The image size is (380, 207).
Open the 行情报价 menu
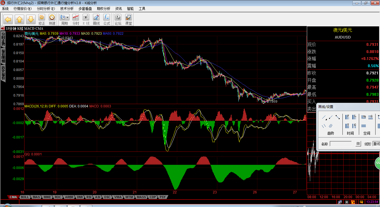coord(23,9)
